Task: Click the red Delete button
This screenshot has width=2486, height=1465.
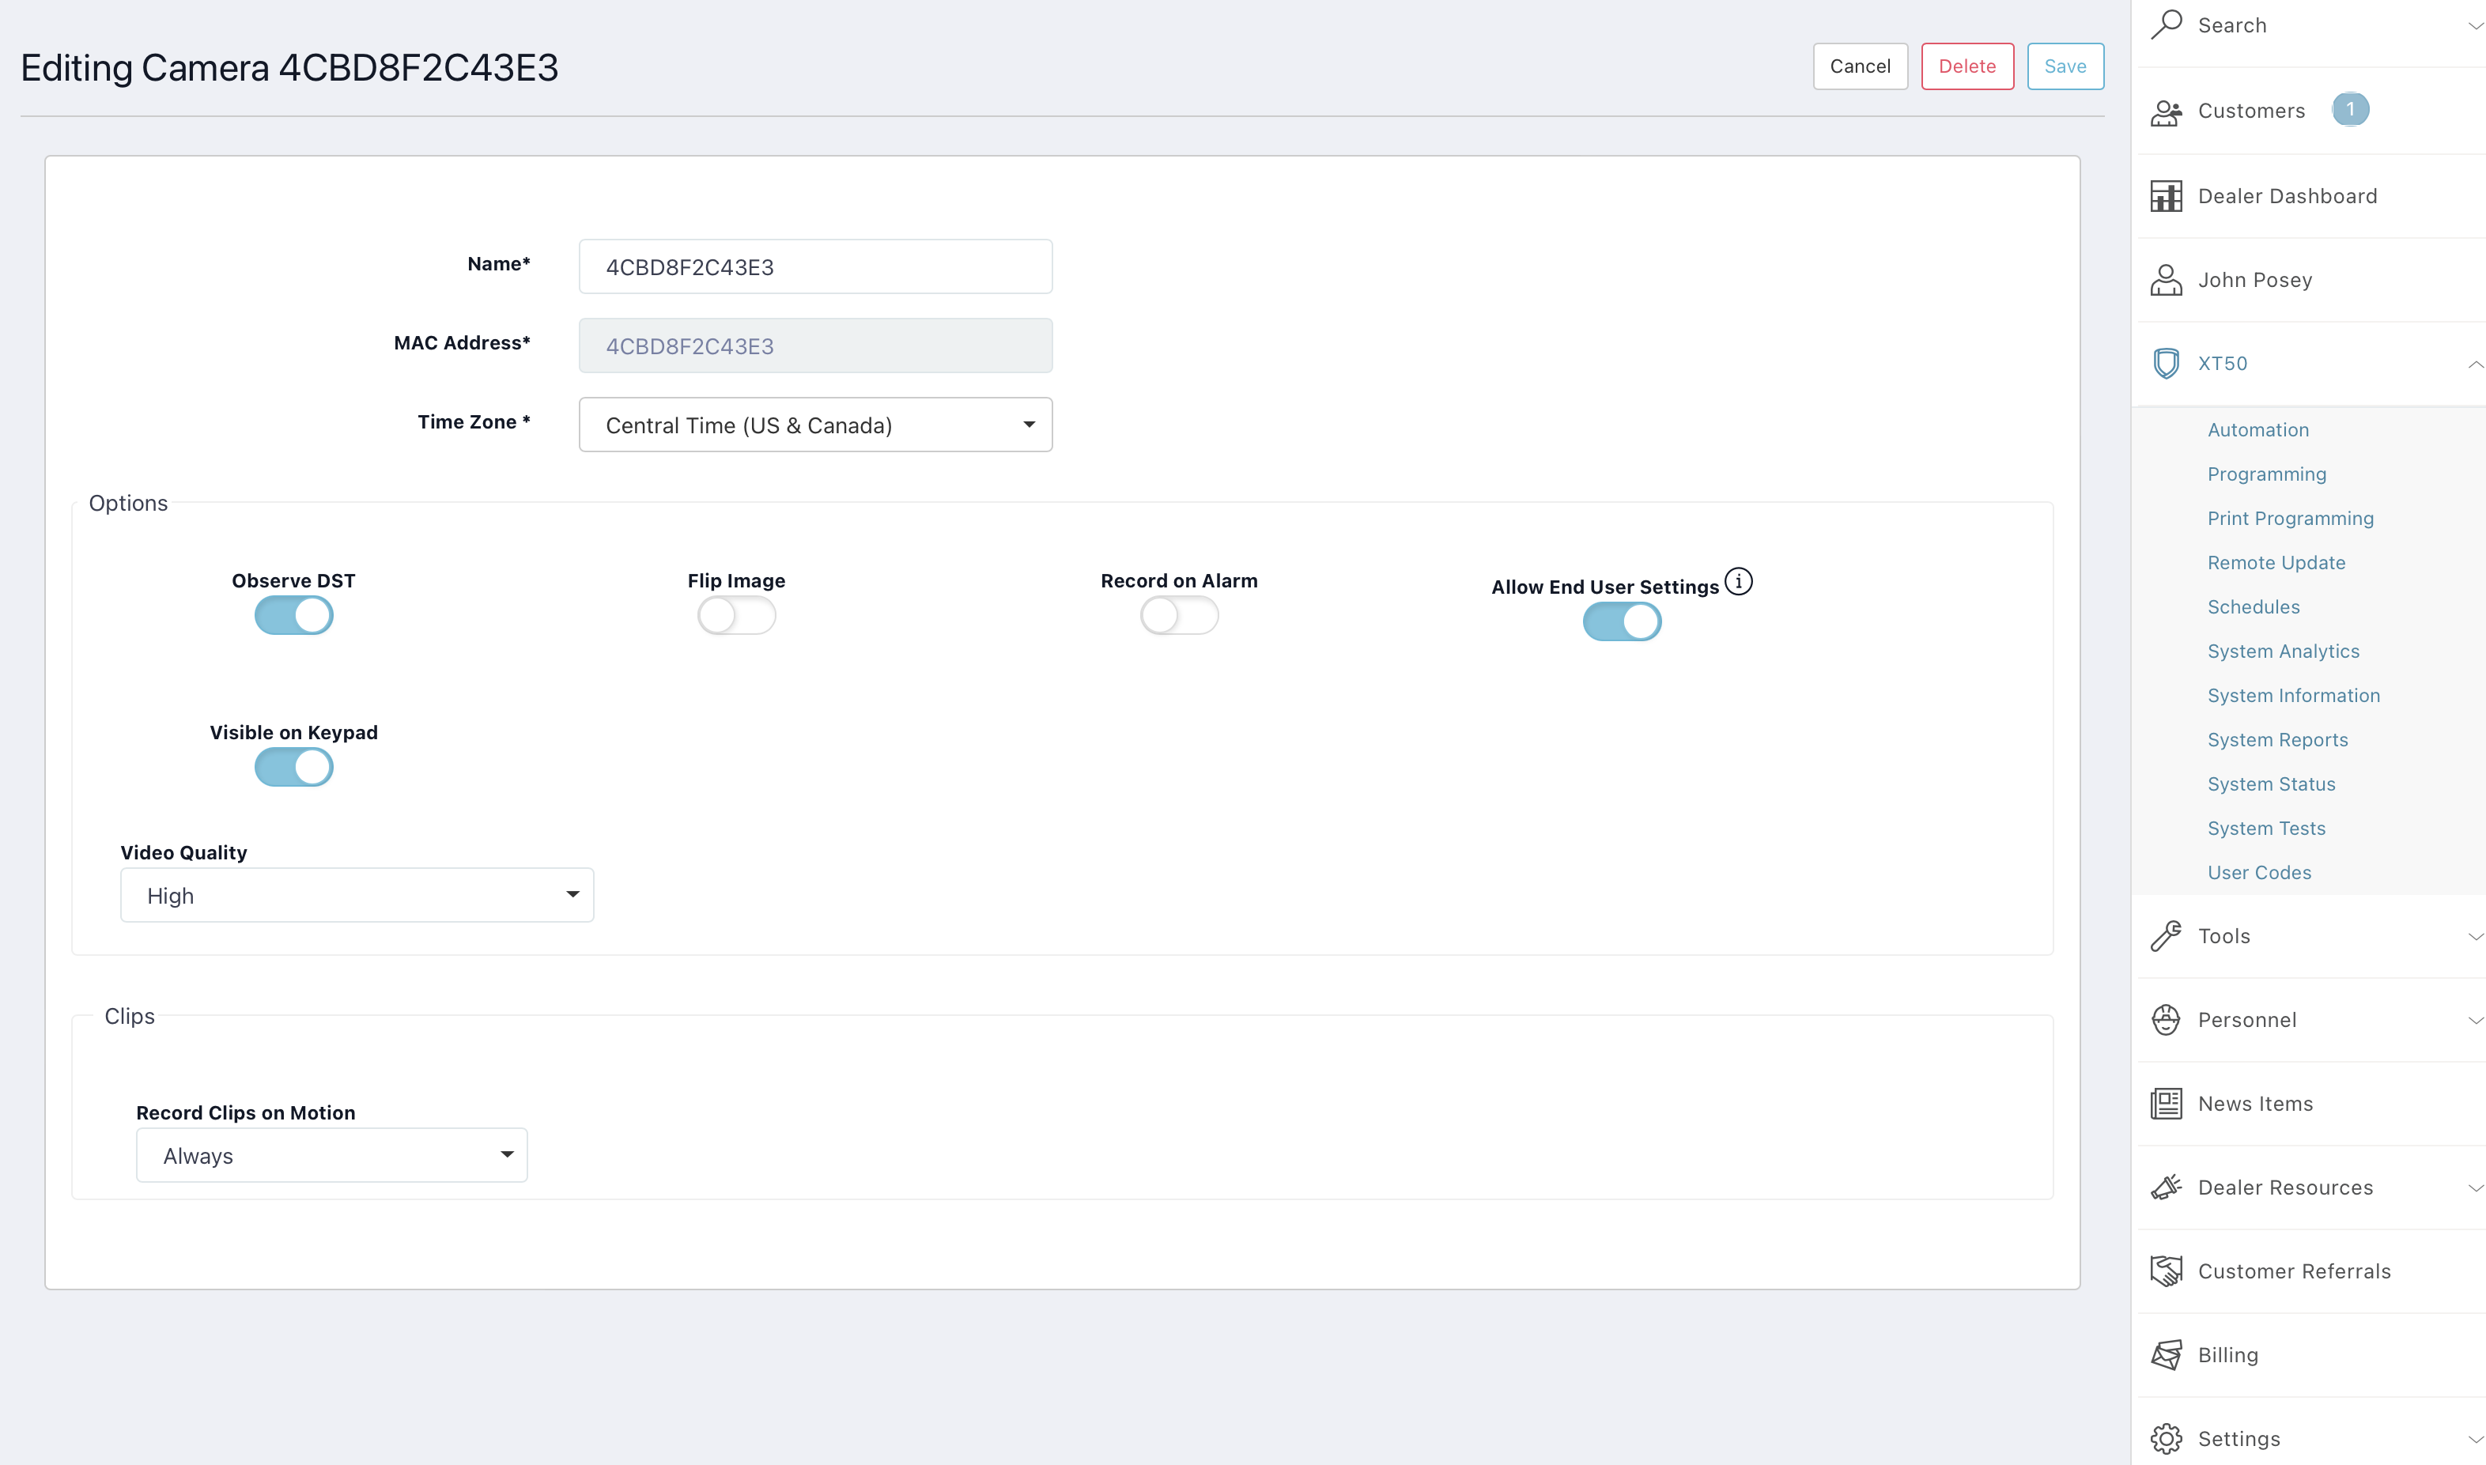Action: [1967, 66]
